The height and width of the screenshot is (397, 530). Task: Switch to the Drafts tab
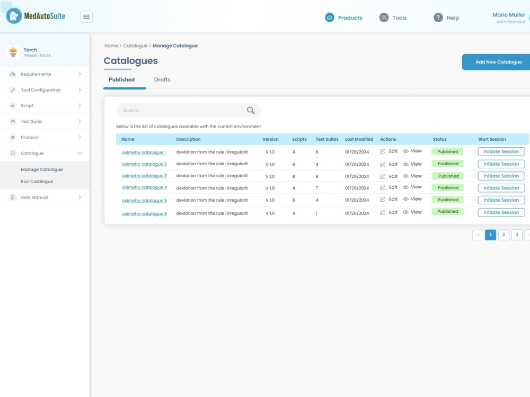tap(162, 80)
